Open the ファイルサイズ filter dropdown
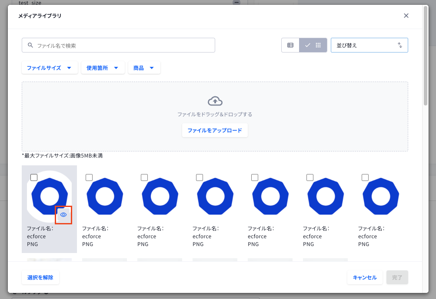 point(50,68)
